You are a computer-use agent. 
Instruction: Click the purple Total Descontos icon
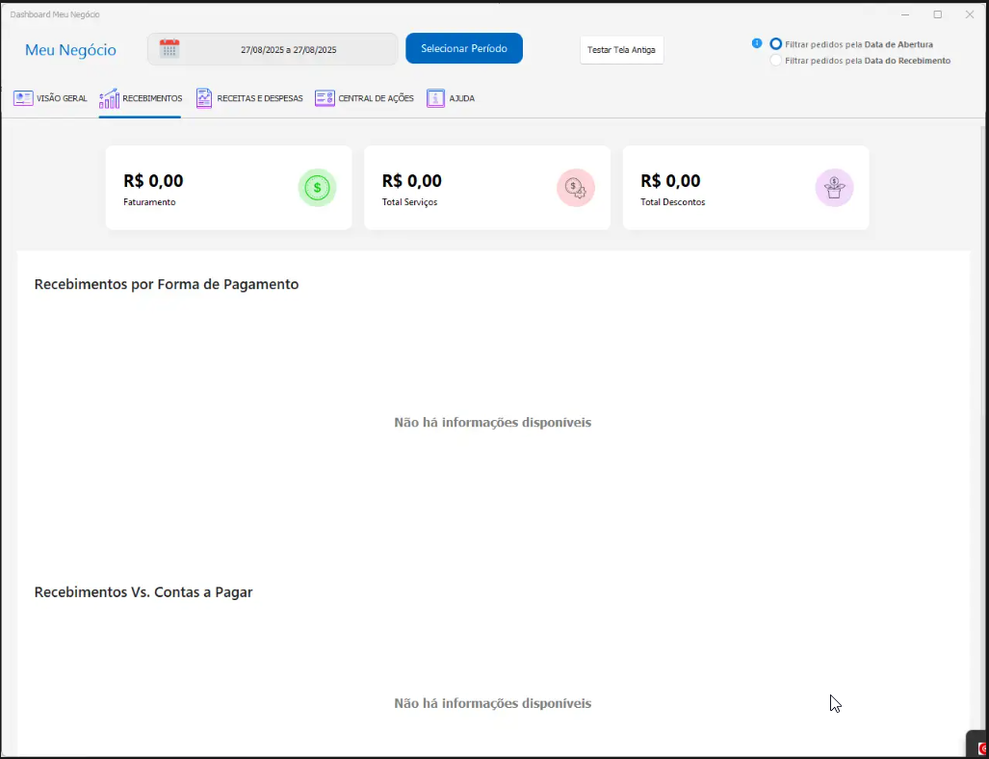click(834, 188)
